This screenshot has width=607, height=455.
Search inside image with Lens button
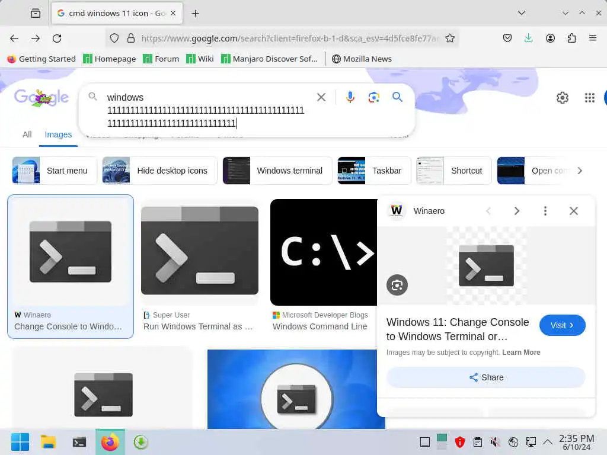[397, 285]
